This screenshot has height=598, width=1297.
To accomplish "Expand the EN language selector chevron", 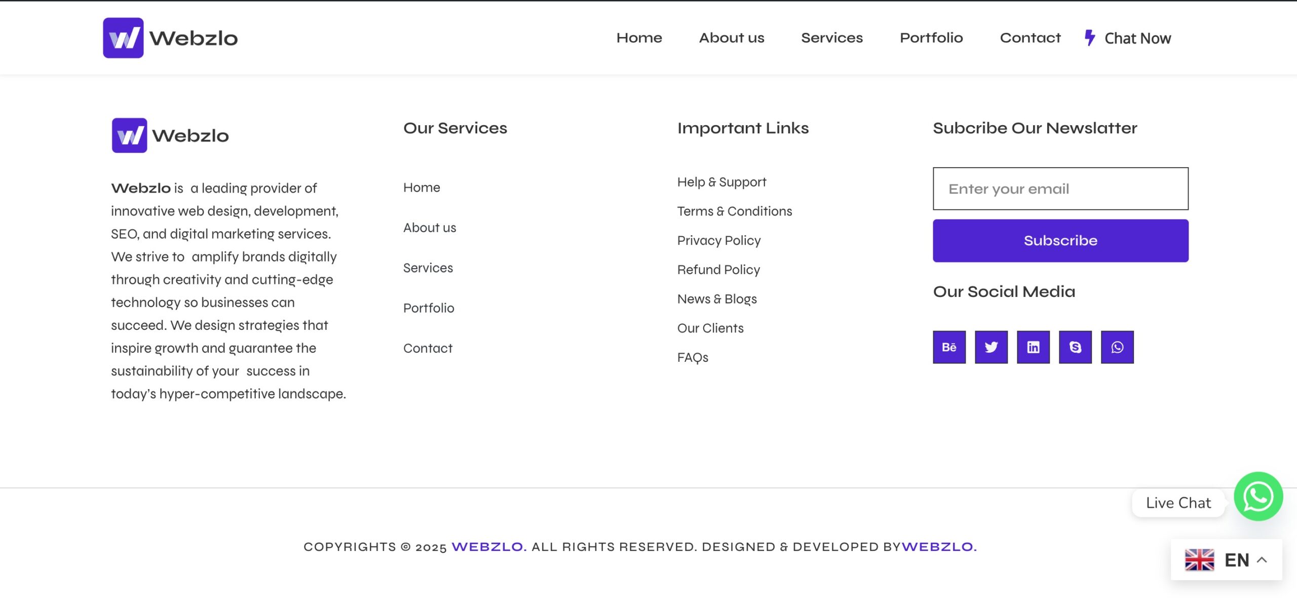I will (1262, 560).
